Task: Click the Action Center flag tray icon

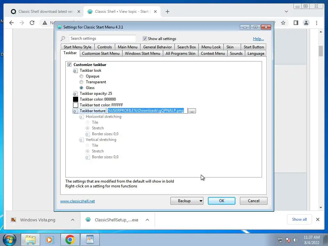Action: (x=288, y=240)
